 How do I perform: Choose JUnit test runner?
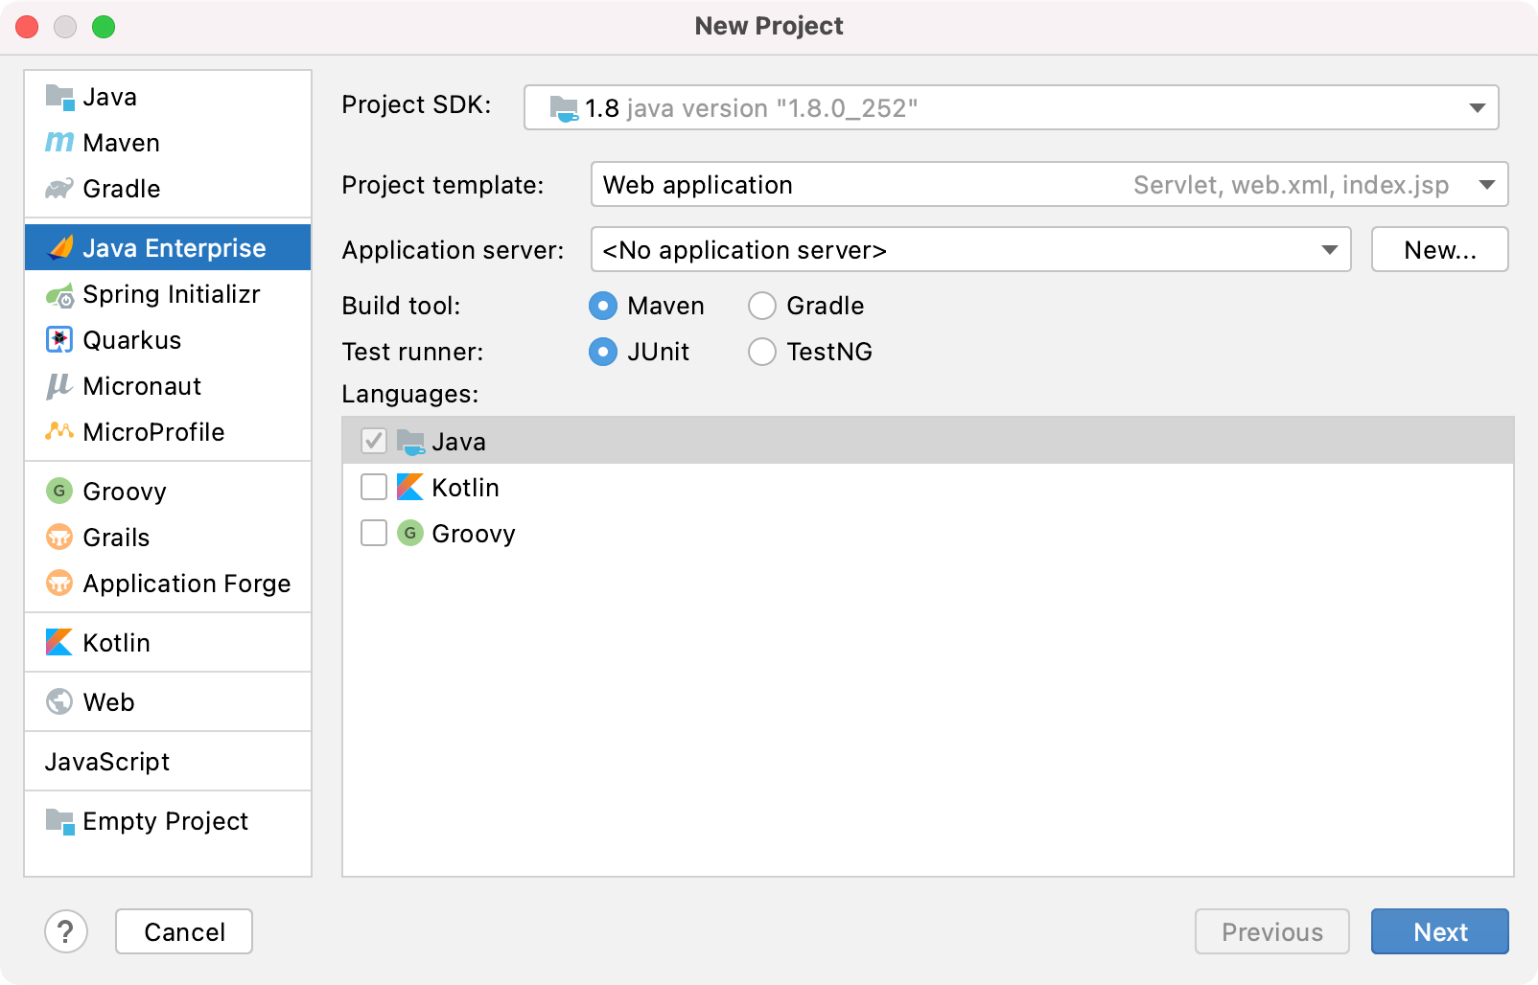tap(603, 352)
